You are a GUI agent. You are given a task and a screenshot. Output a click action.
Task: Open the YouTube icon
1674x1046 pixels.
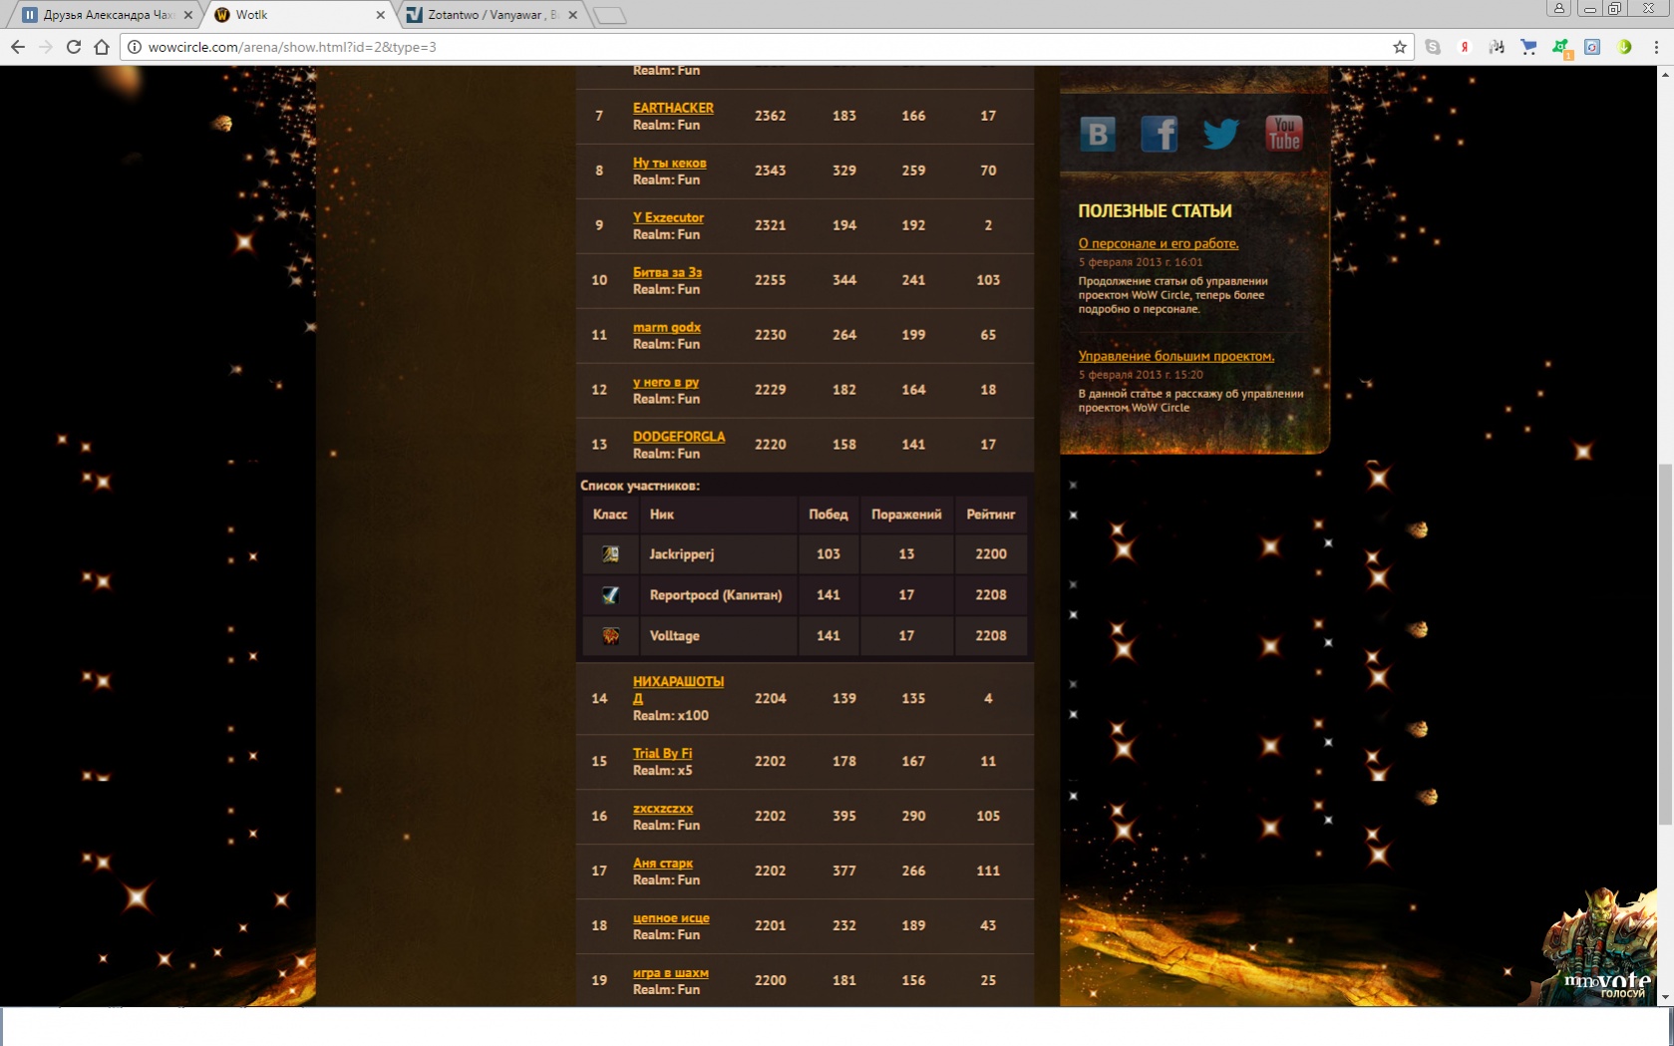pos(1283,134)
